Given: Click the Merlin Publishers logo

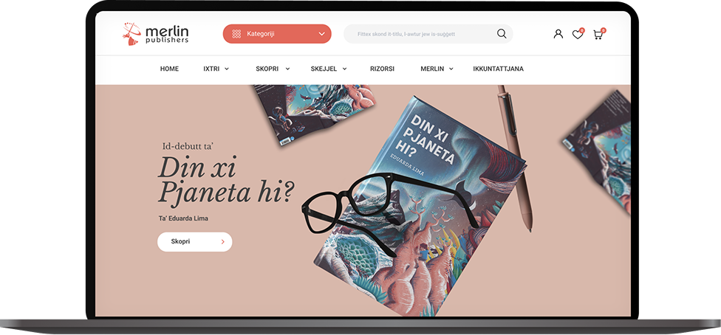Looking at the screenshot, I should point(155,34).
